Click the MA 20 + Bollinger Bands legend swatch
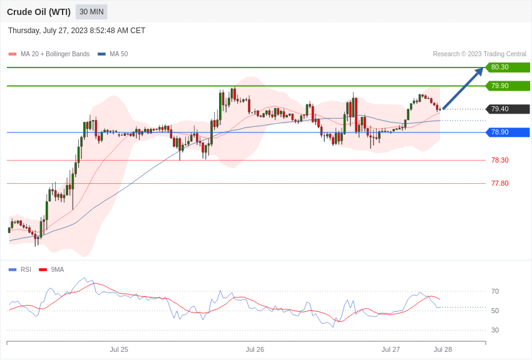Image resolution: width=532 pixels, height=360 pixels. 13,54
